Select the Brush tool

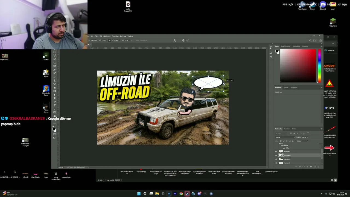click(x=55, y=77)
